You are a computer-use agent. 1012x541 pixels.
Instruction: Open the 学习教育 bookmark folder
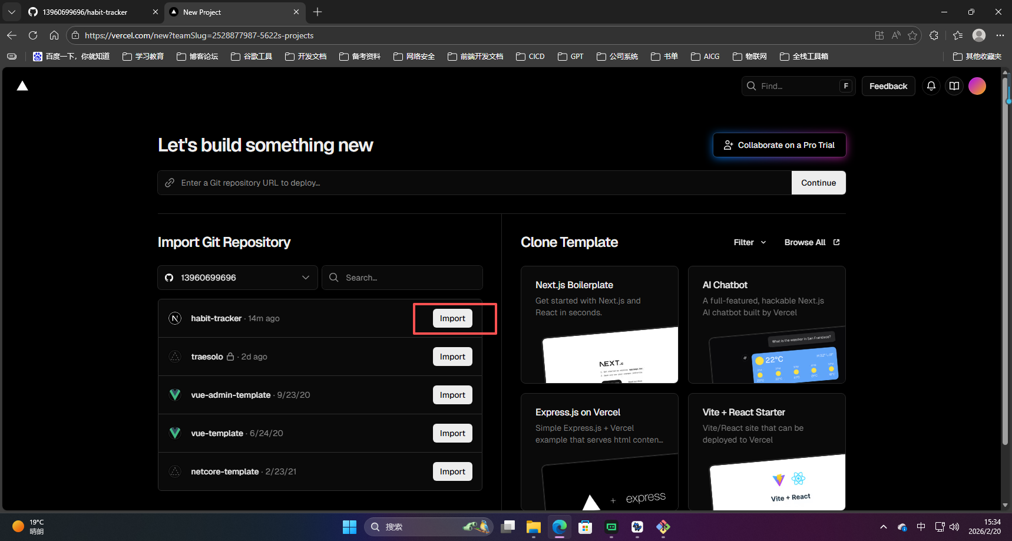click(x=143, y=57)
